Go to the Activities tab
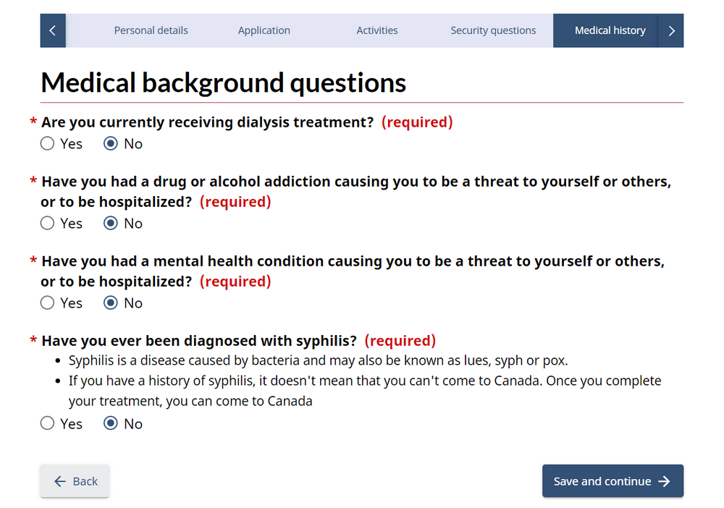 (376, 30)
